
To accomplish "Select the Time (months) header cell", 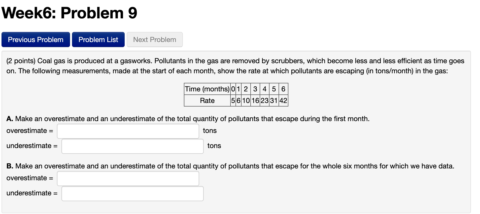I will pos(207,89).
